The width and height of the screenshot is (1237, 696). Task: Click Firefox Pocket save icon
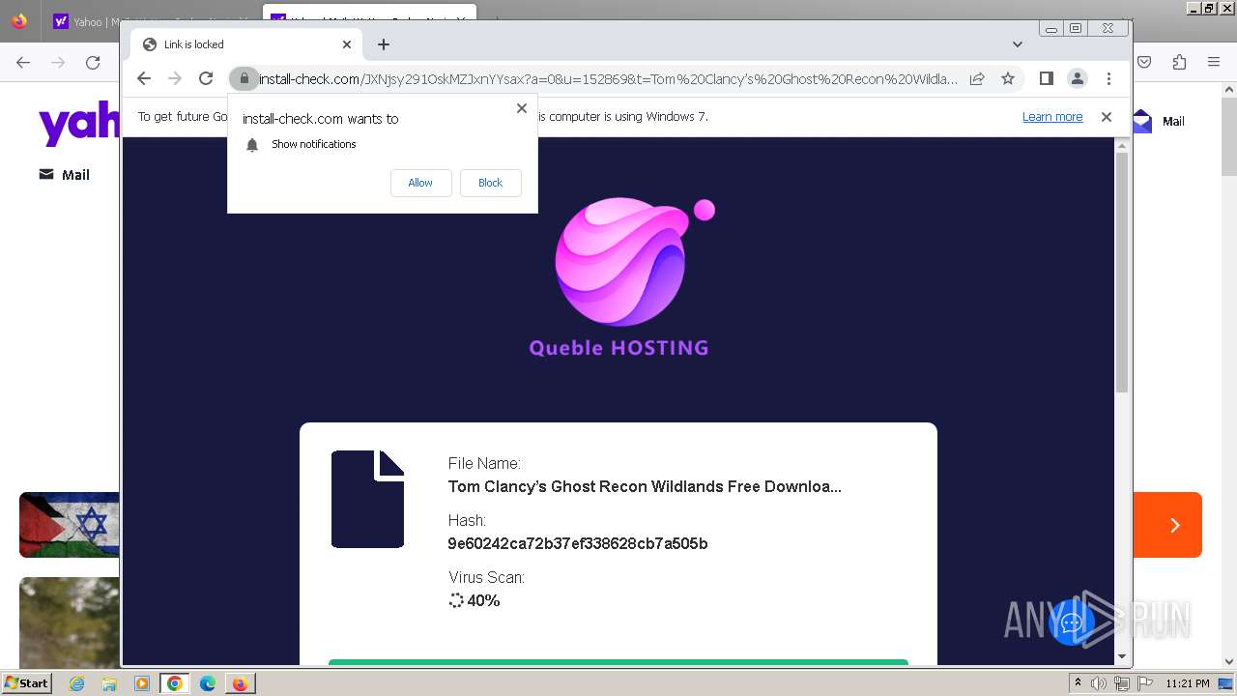pyautogui.click(x=1144, y=62)
